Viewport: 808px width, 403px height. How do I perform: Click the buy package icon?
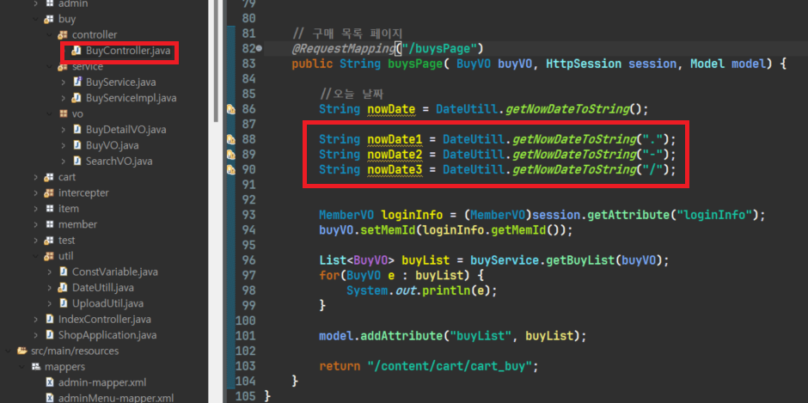pos(50,20)
